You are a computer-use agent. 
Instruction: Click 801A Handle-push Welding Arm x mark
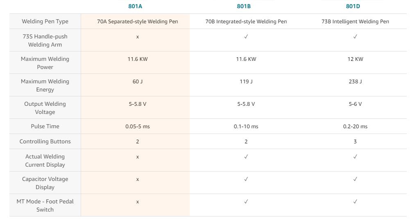(x=138, y=37)
